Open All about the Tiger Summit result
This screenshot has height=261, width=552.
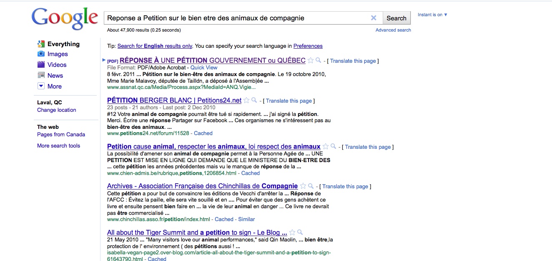point(197,232)
